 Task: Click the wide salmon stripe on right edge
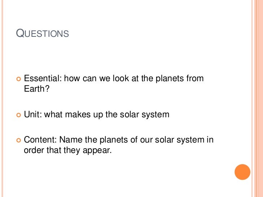259,98
